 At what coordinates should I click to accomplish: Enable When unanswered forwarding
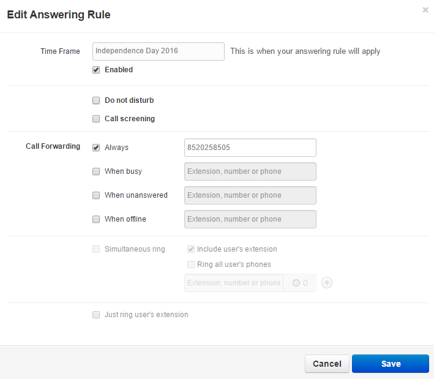pos(96,195)
